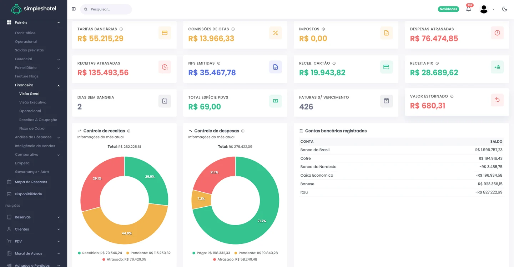The image size is (514, 267).
Task: Select the Banco do Brasil account row
Action: point(402,150)
